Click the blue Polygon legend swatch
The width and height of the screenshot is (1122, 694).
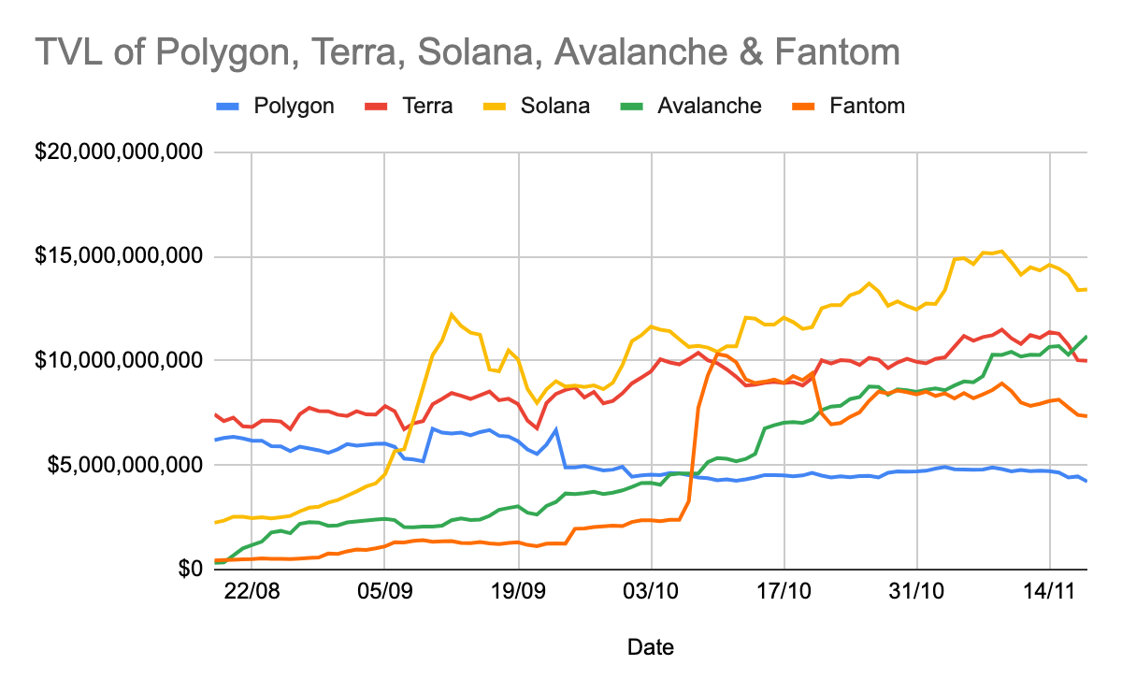227,106
